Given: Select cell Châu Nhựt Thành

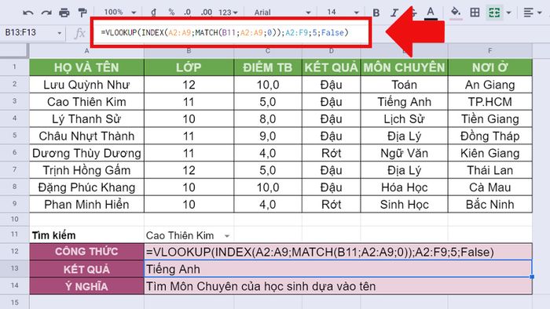Looking at the screenshot, I should click(x=86, y=136).
